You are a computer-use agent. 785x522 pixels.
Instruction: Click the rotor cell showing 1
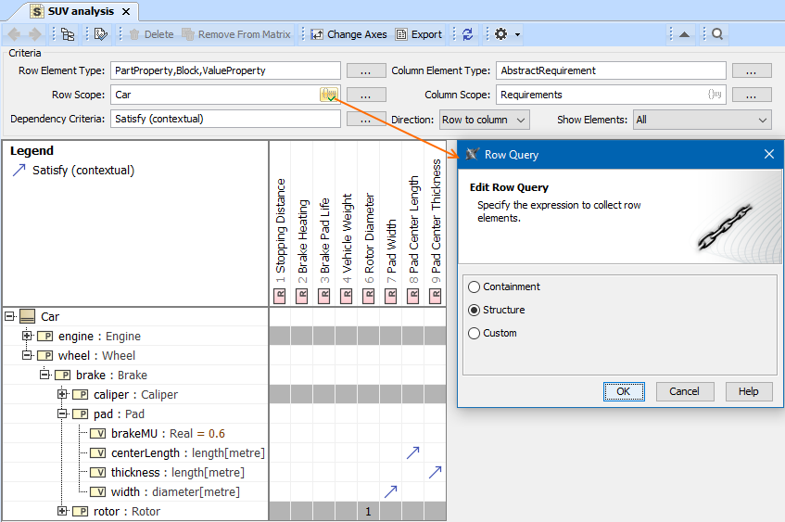[368, 511]
